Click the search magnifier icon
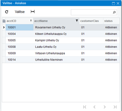Viewport: 122px width, 111px height. 114,12
